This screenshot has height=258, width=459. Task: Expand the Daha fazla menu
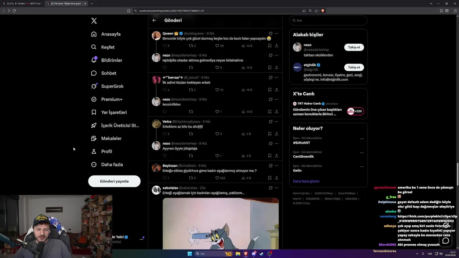tap(107, 164)
